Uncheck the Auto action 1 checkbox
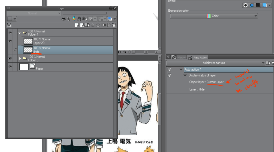 coord(169,69)
